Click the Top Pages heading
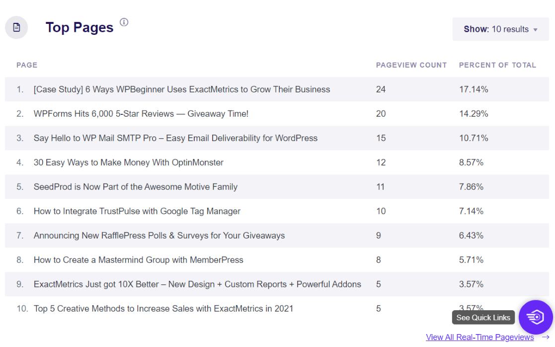The height and width of the screenshot is (347, 555). point(79,28)
